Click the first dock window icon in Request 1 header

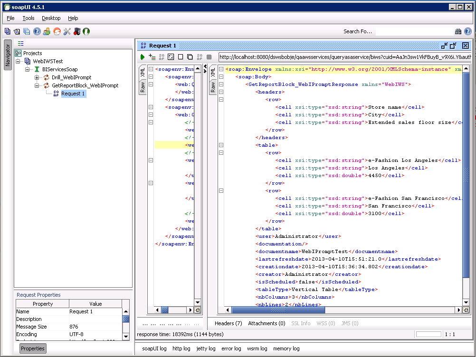point(445,46)
